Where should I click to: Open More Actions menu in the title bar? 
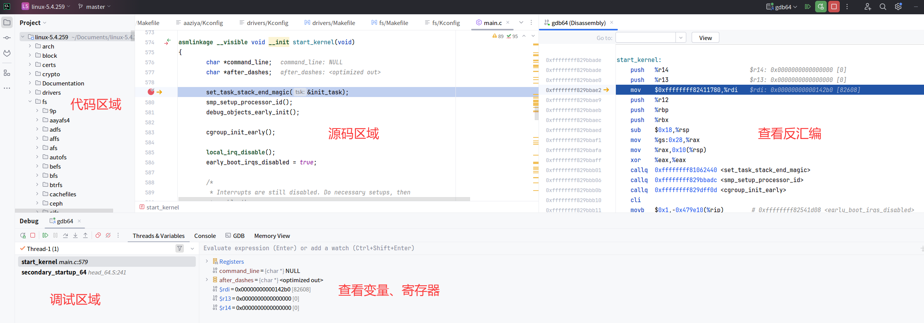(x=847, y=7)
